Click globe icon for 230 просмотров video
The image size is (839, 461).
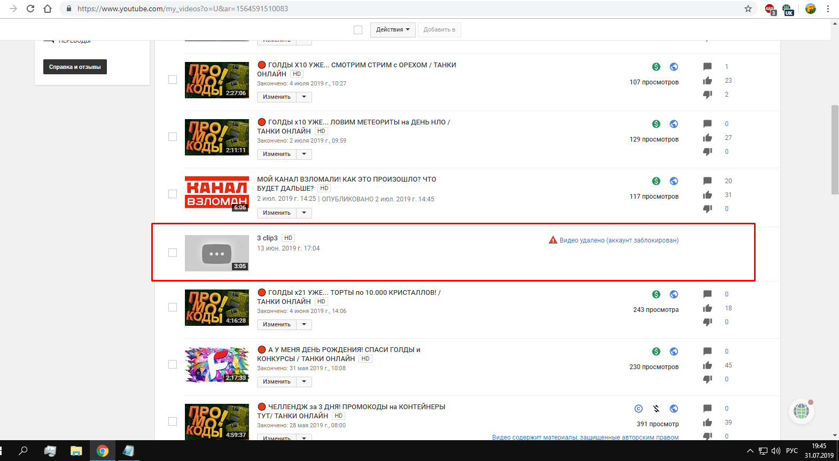pyautogui.click(x=674, y=351)
